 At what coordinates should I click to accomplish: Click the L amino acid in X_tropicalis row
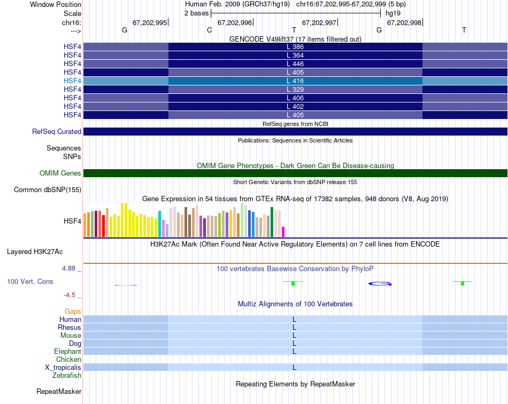click(x=295, y=368)
